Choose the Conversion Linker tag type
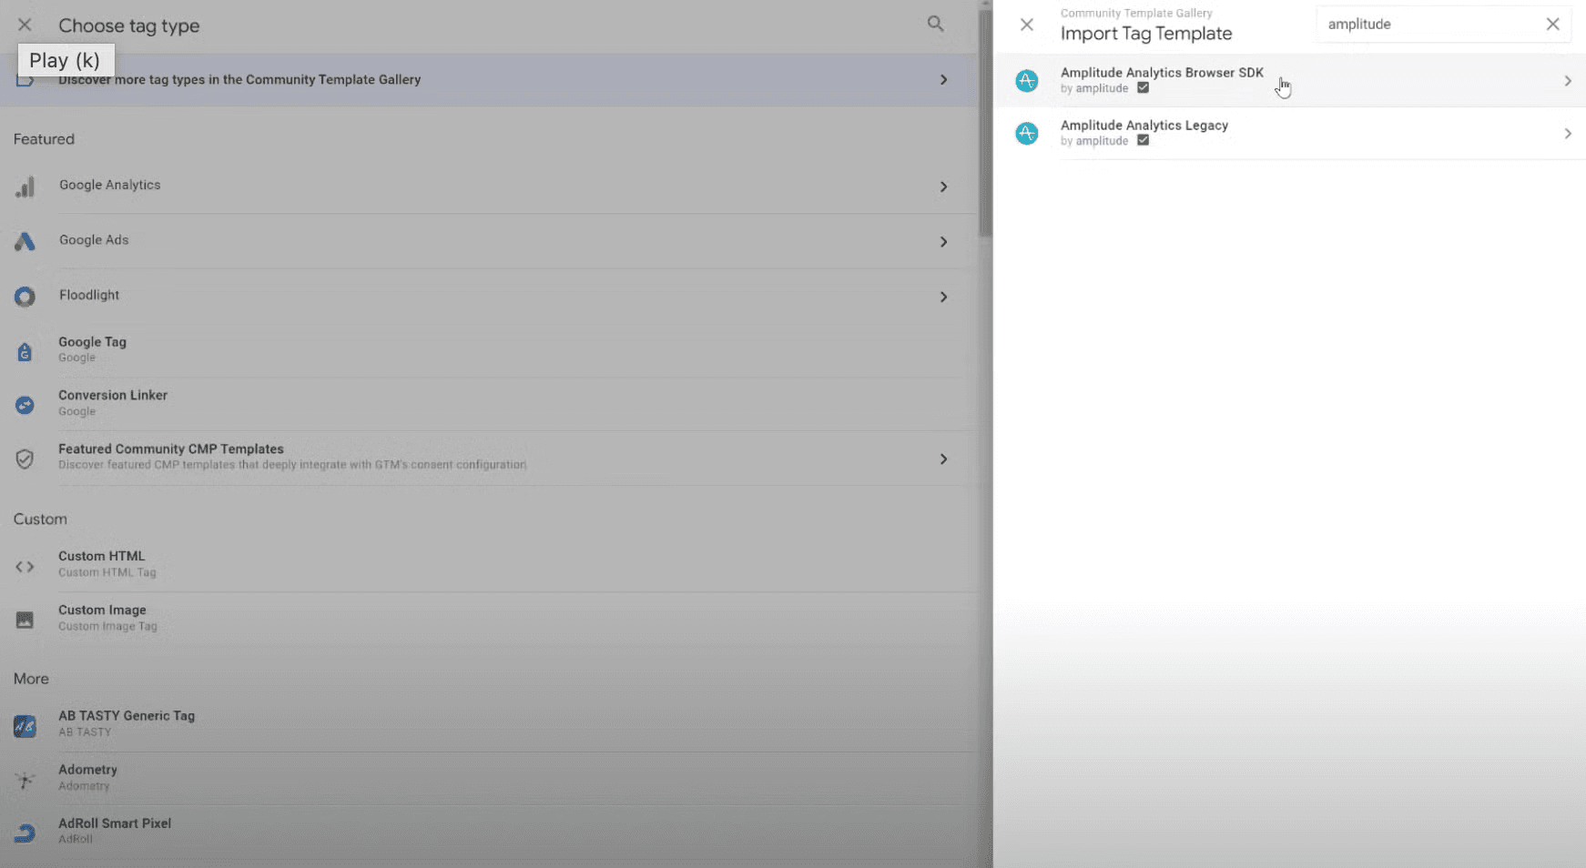Image resolution: width=1586 pixels, height=868 pixels. click(489, 404)
